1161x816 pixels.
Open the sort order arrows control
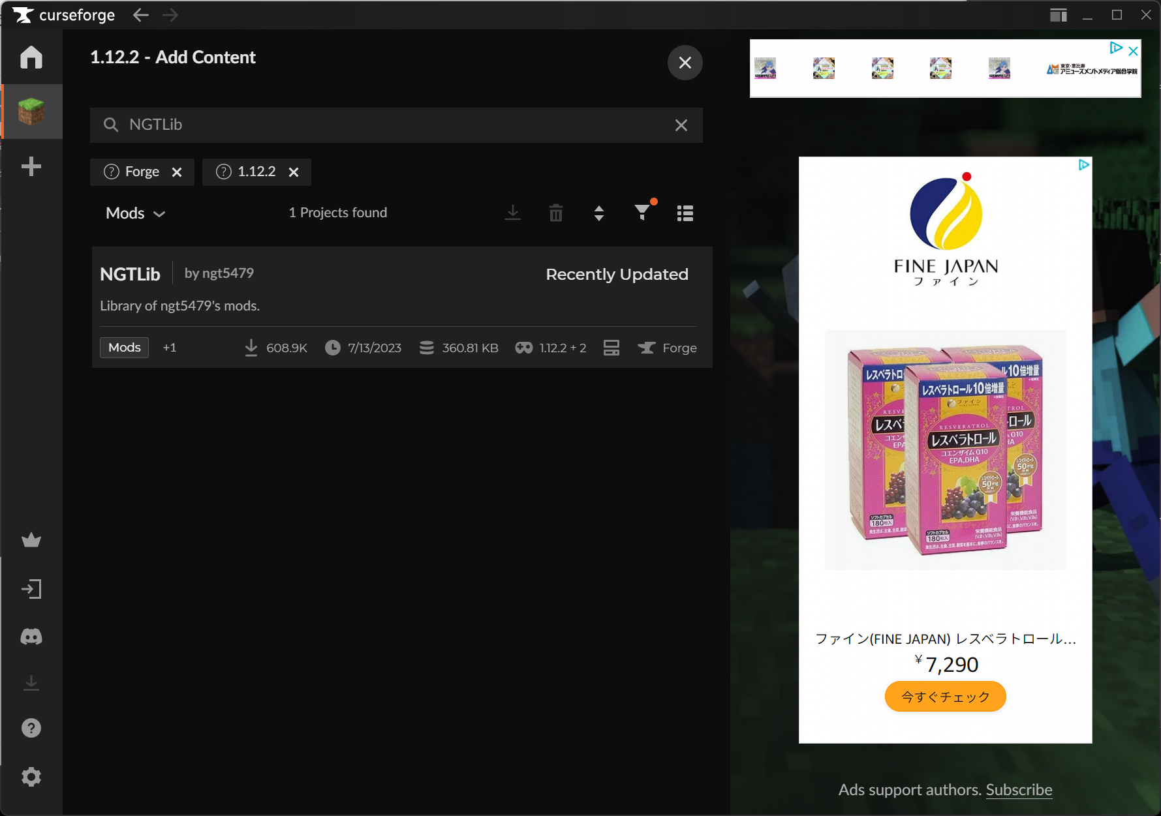pyautogui.click(x=599, y=213)
